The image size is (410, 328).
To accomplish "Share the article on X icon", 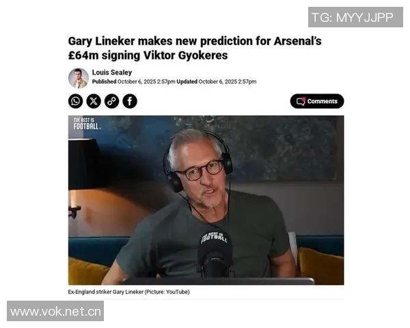I will pos(94,101).
